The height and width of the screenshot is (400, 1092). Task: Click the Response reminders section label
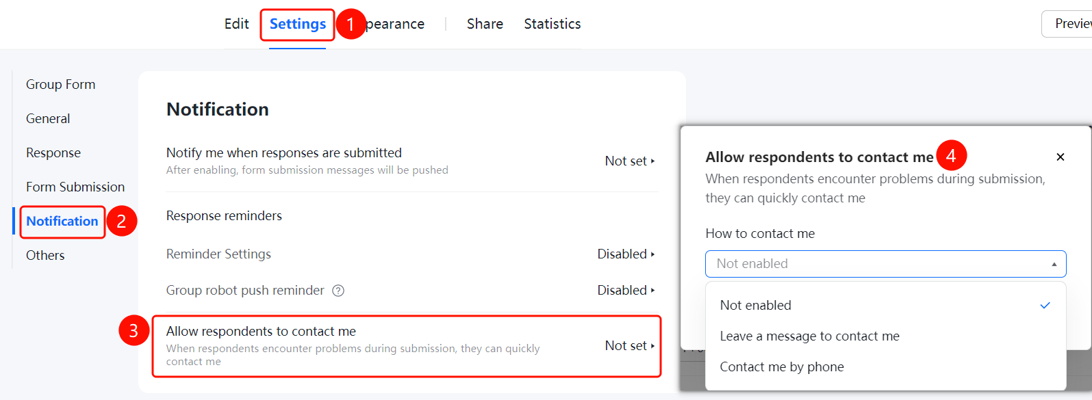pos(224,216)
